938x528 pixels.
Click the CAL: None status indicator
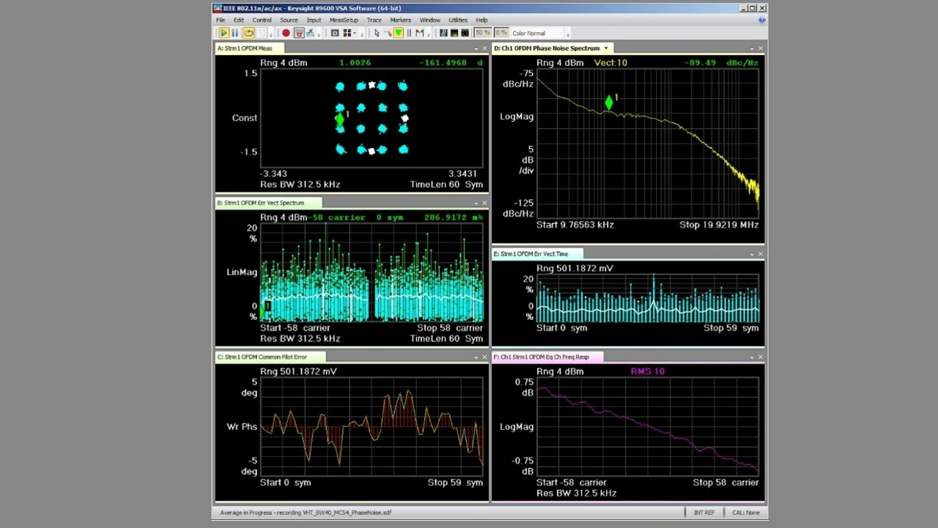(745, 513)
